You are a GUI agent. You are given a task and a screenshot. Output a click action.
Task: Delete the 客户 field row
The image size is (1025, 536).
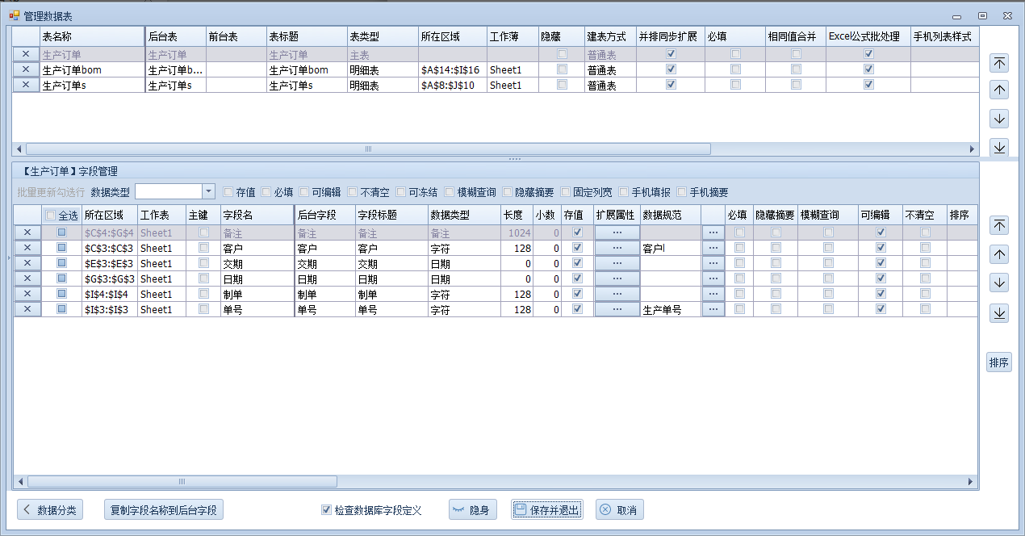(27, 248)
